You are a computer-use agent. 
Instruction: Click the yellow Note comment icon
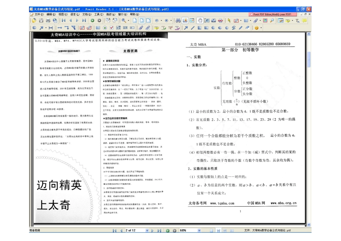[x=304, y=20]
